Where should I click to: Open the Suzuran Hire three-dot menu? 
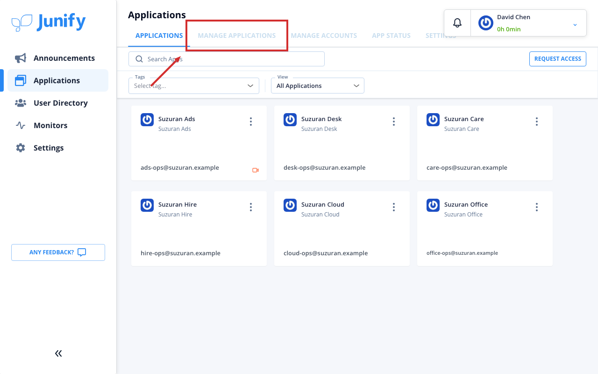[251, 207]
